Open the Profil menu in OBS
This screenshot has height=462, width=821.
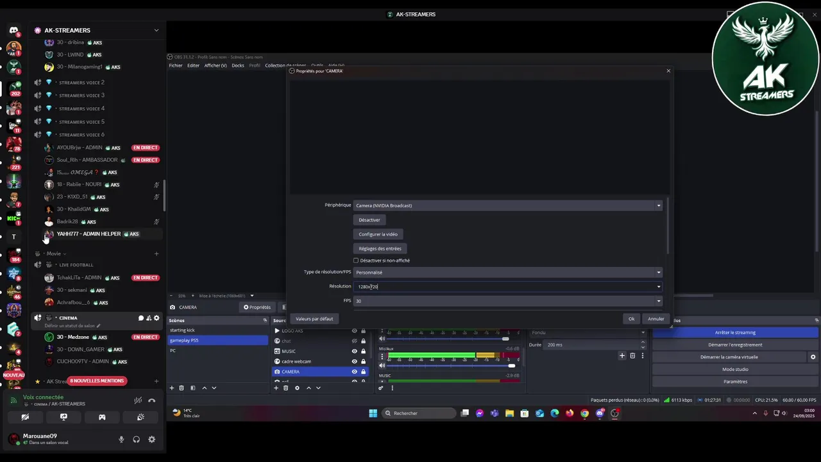coord(255,65)
